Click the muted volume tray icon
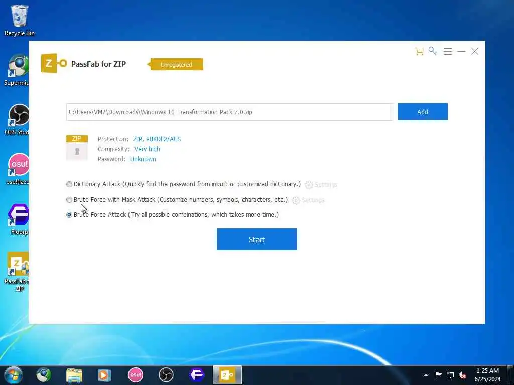The height and width of the screenshot is (385, 514). (462, 375)
